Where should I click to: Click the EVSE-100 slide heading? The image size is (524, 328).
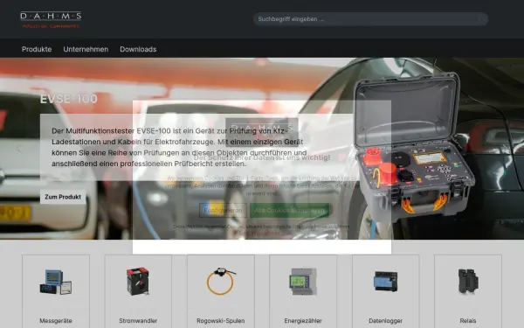69,99
